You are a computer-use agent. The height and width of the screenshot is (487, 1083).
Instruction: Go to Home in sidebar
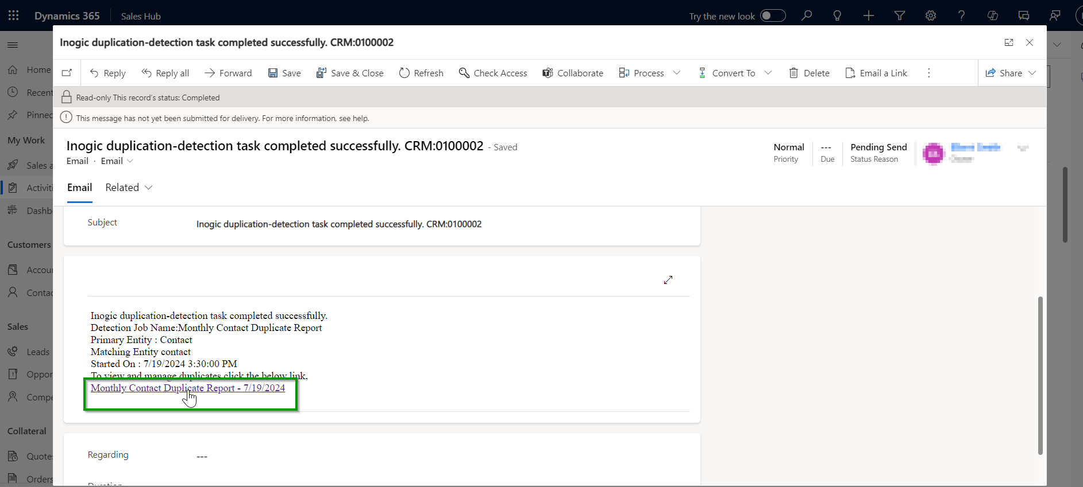click(x=29, y=69)
